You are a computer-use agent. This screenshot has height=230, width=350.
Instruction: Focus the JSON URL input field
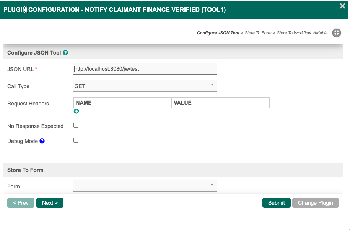(x=145, y=69)
